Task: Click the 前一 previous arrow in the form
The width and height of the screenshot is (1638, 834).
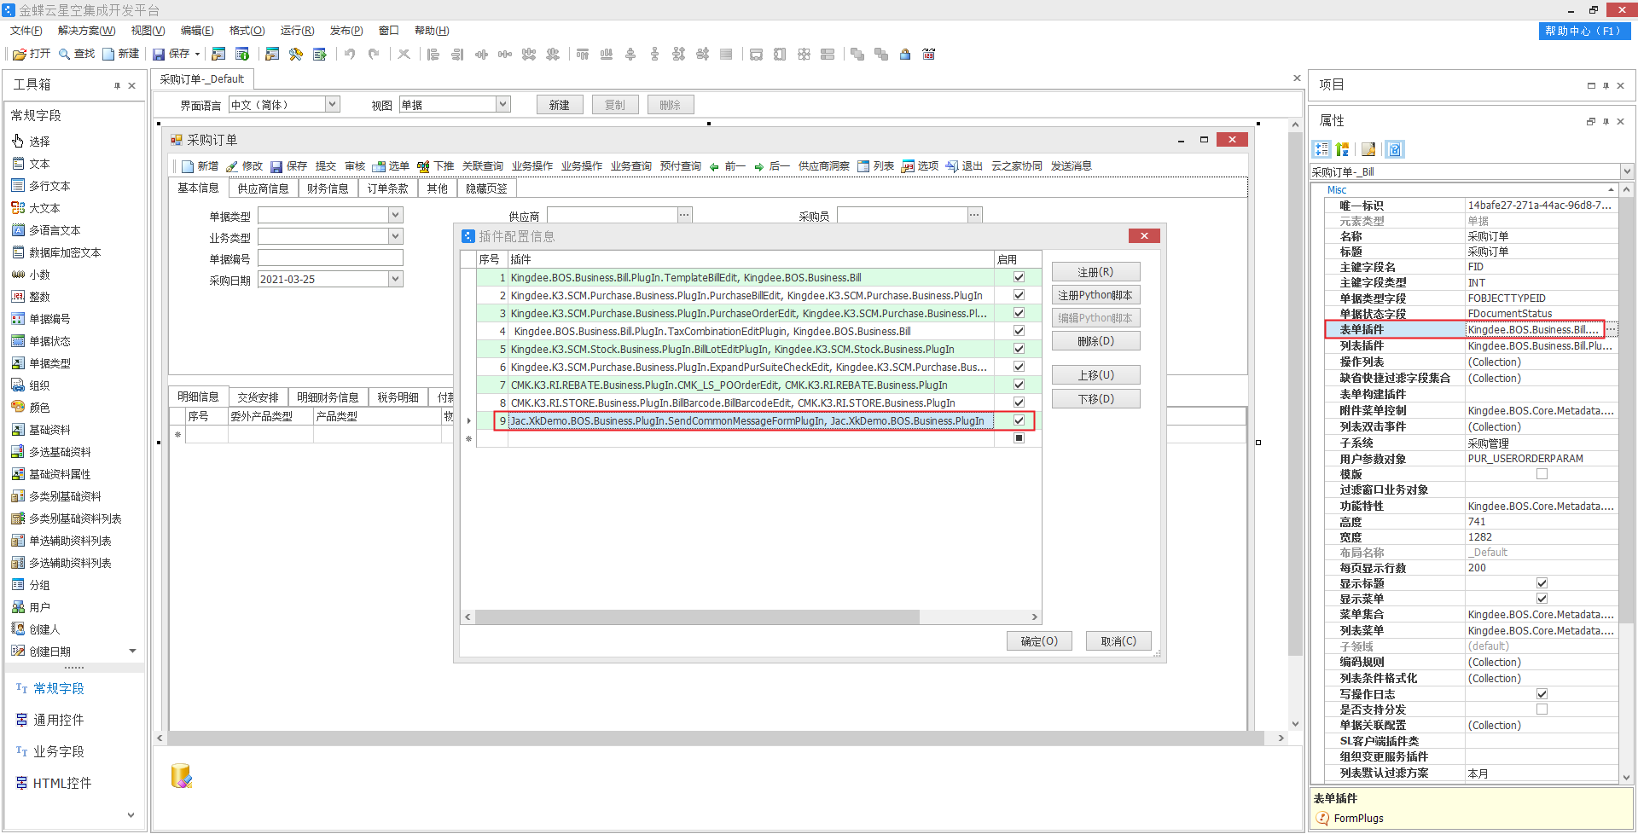Action: pyautogui.click(x=714, y=166)
